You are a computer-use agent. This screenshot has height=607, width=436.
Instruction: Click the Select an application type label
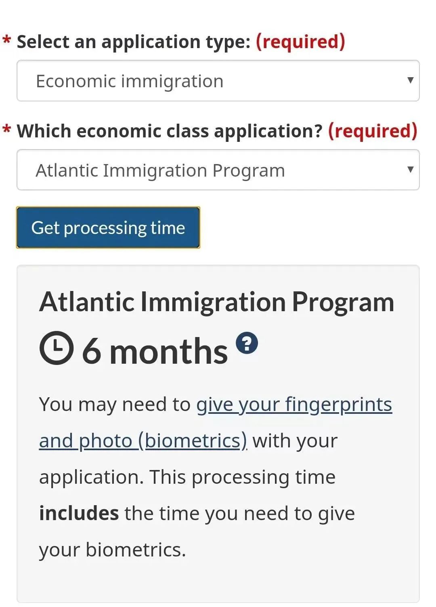point(134,42)
